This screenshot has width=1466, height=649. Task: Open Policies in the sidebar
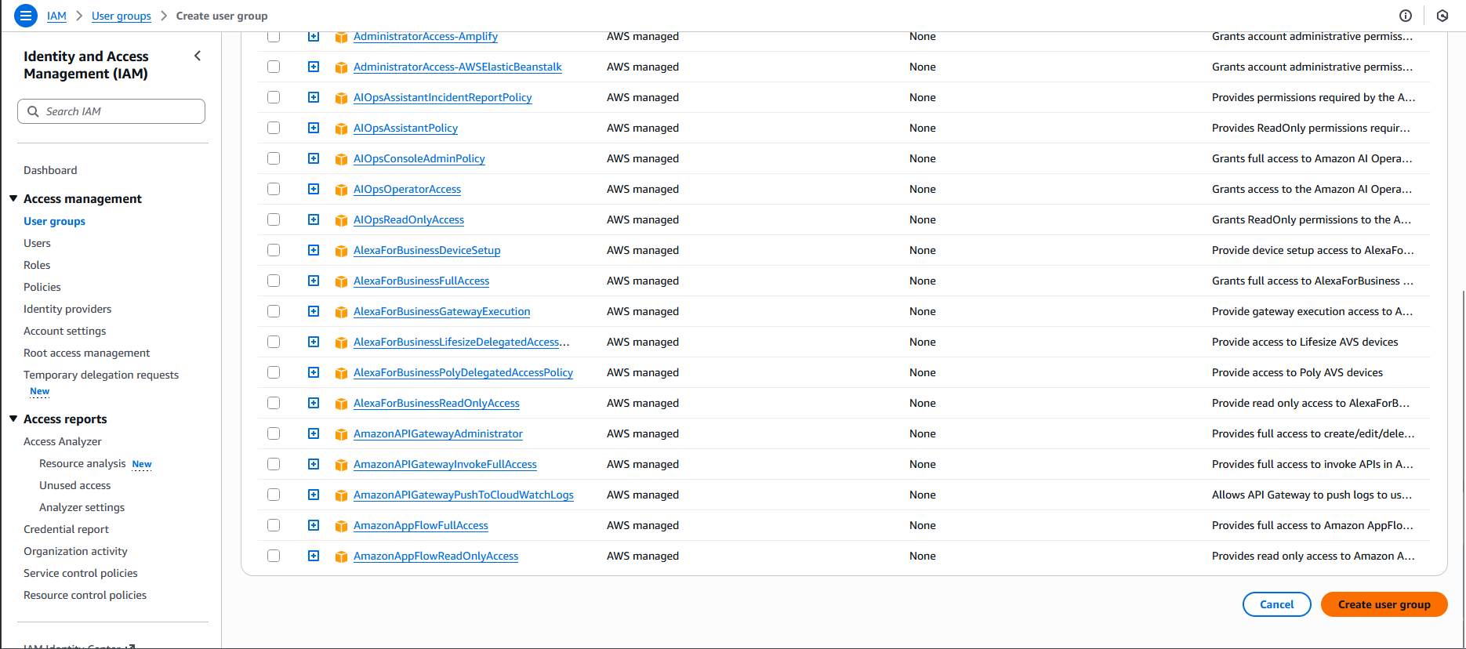42,287
